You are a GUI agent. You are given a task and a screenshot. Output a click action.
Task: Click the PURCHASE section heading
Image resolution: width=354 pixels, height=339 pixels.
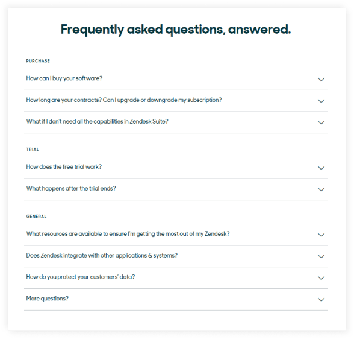tap(38, 61)
